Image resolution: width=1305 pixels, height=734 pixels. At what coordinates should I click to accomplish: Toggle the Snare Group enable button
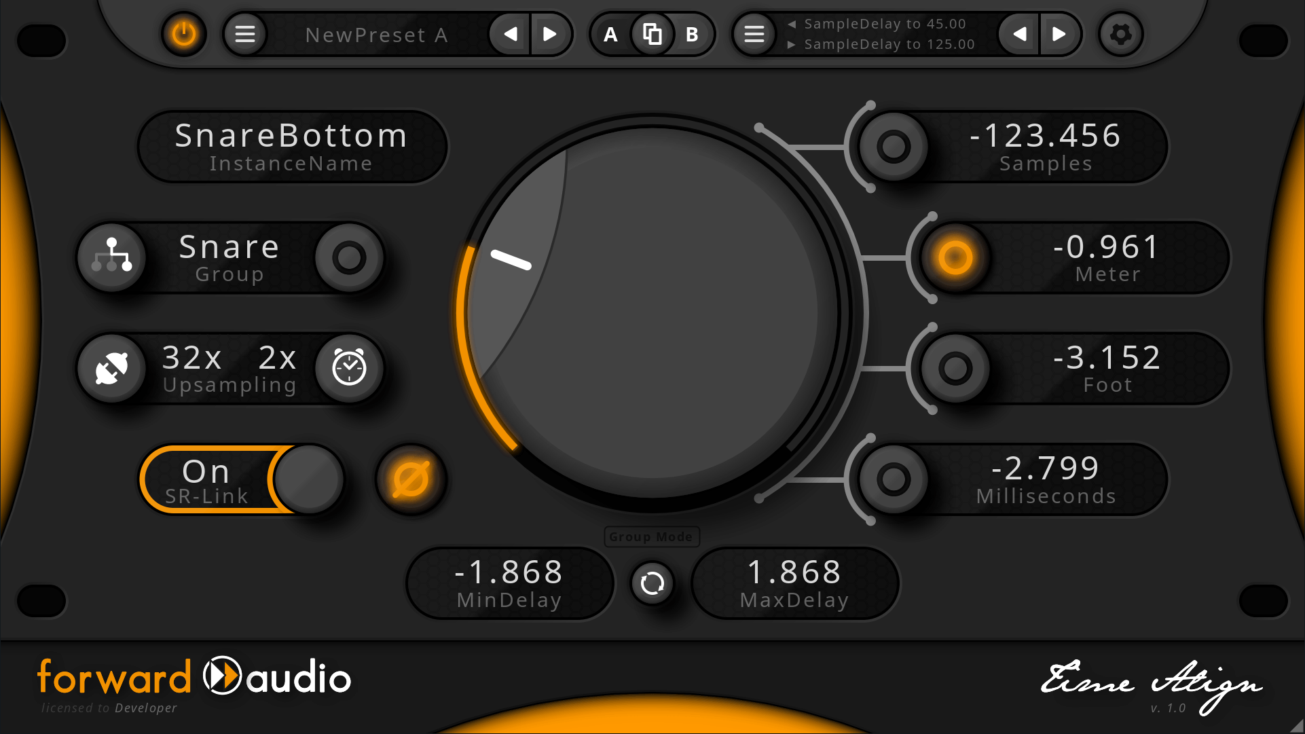349,257
